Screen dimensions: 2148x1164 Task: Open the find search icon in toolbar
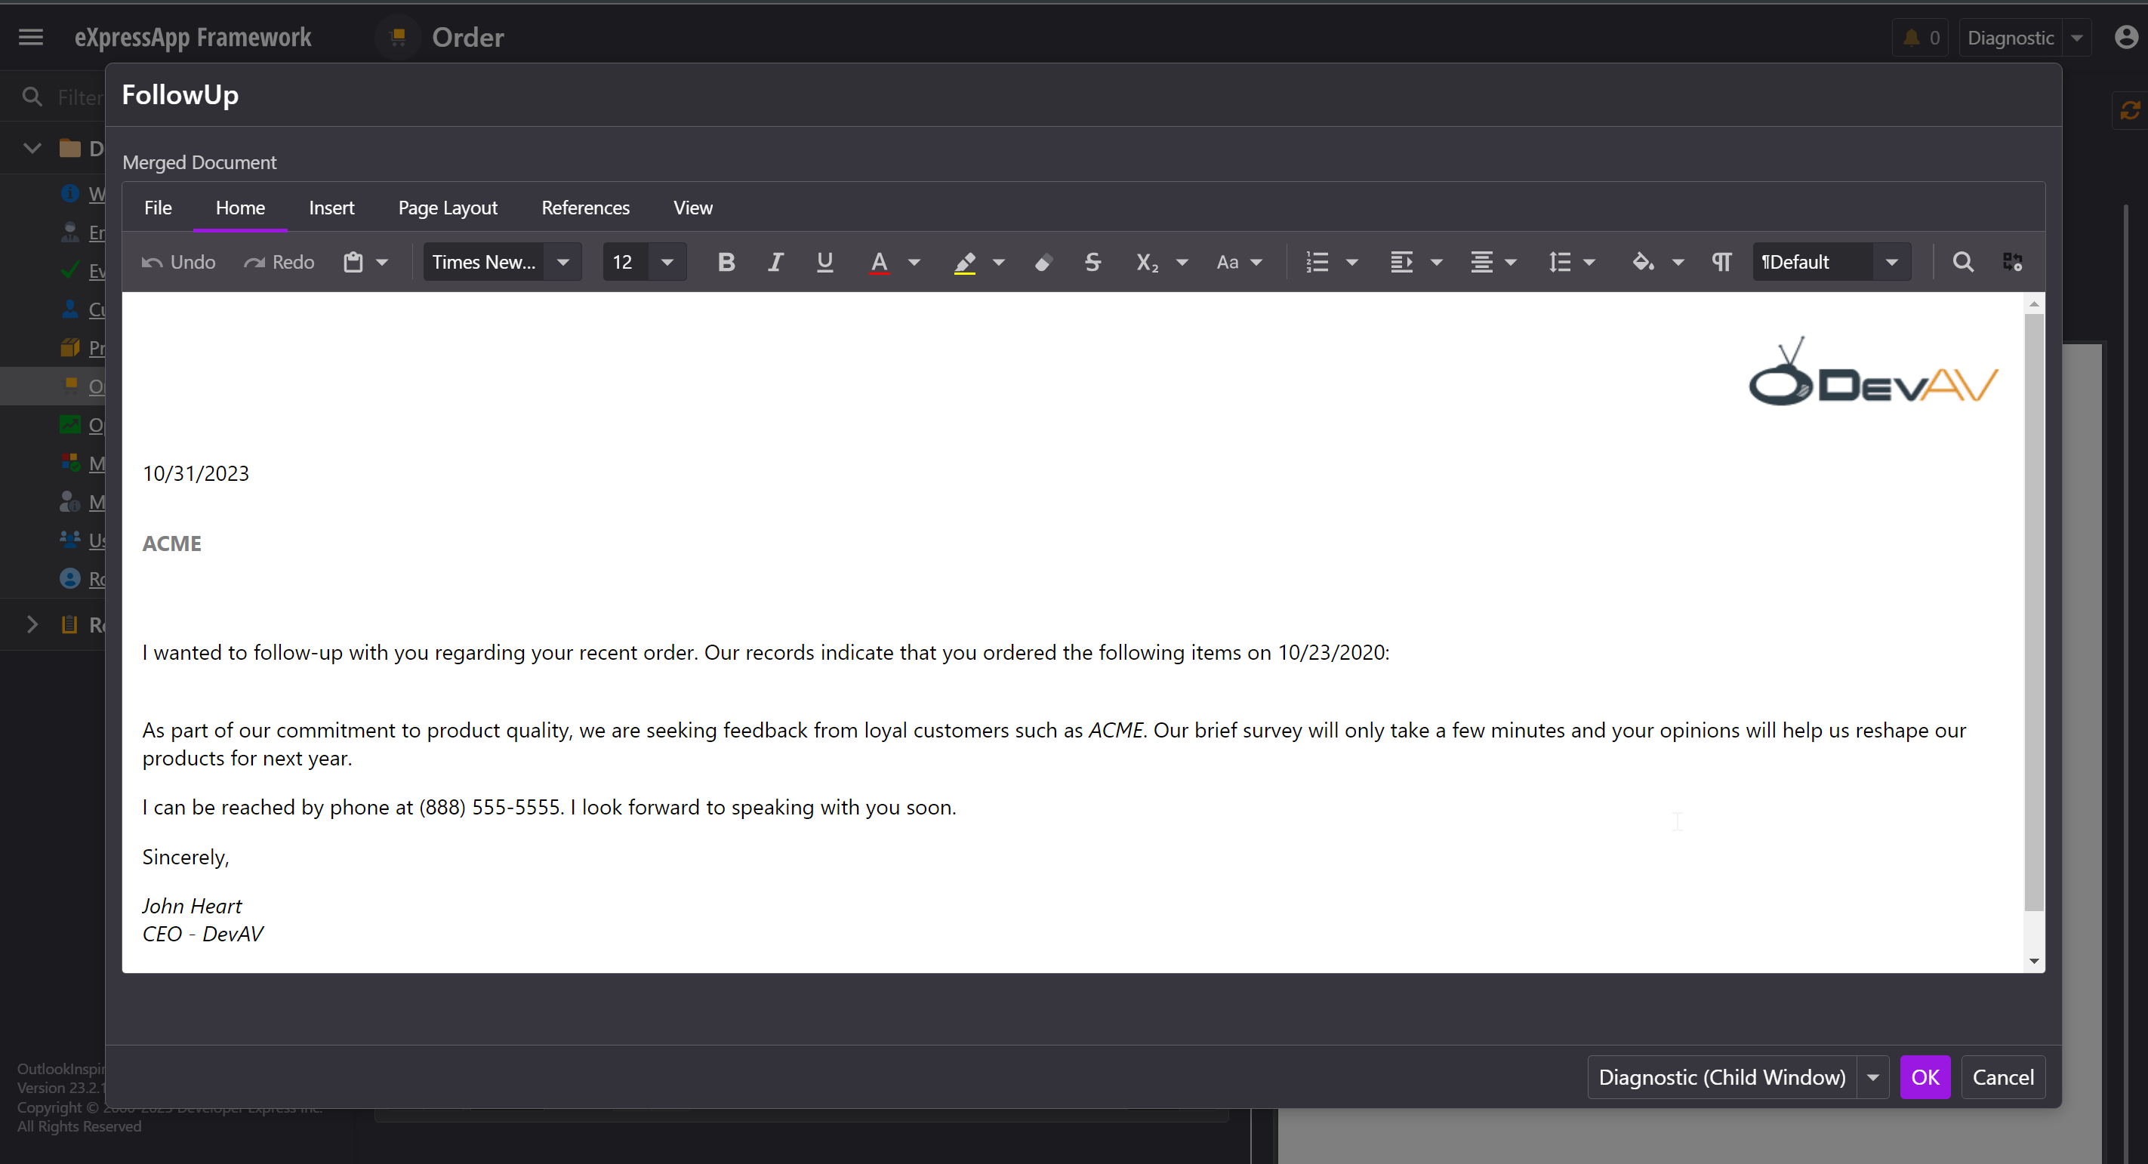(1963, 262)
